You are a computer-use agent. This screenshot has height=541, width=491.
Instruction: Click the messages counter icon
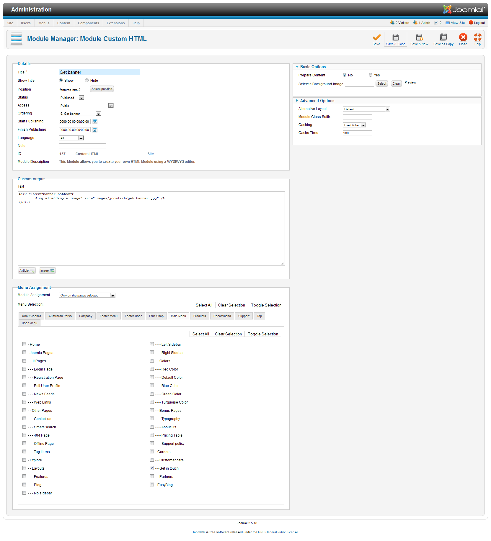[x=436, y=23]
